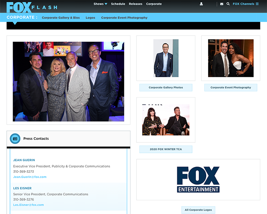267x214 pixels.
Task: Click the envelope mail icon
Action: (222, 4)
